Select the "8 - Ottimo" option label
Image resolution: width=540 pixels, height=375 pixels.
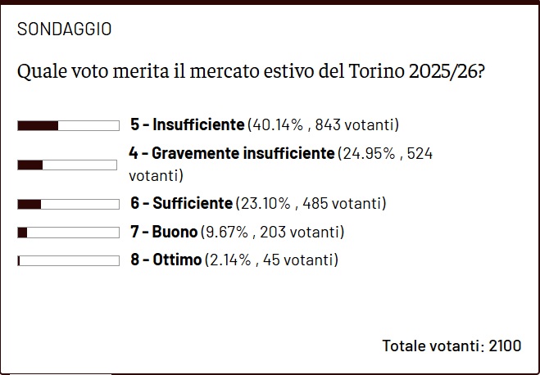coord(166,261)
